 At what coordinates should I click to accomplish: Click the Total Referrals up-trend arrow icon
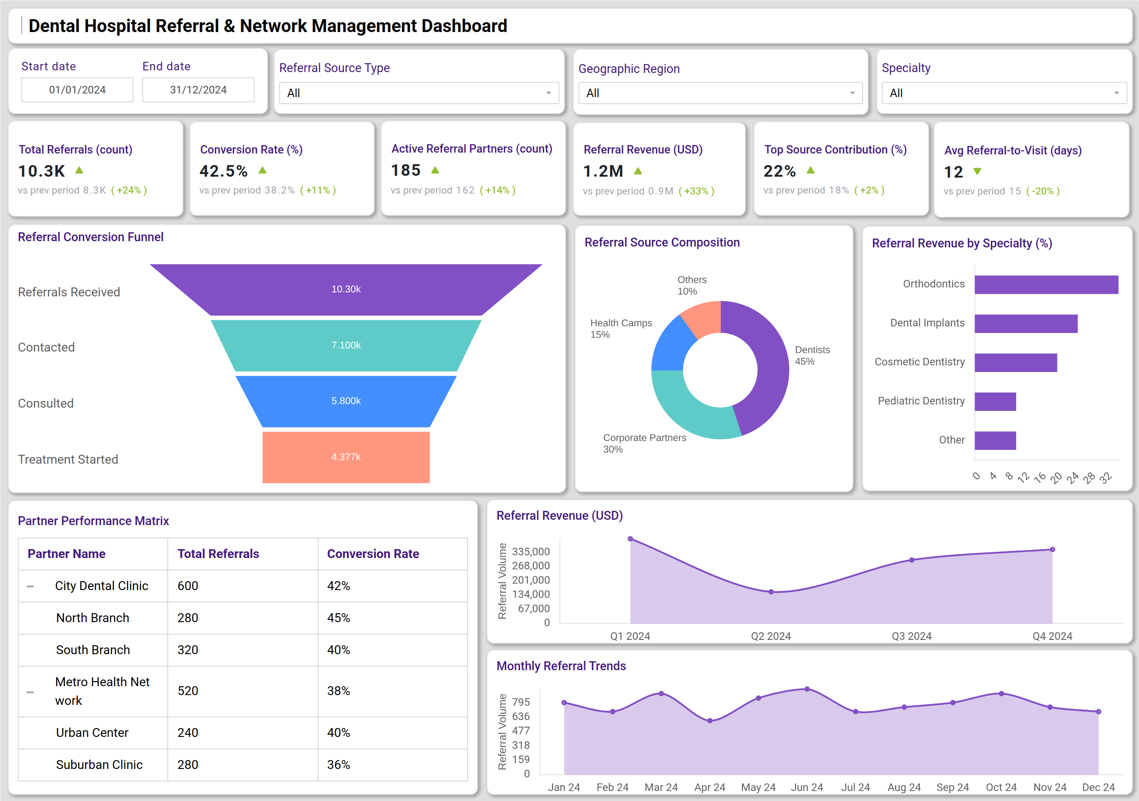79,170
